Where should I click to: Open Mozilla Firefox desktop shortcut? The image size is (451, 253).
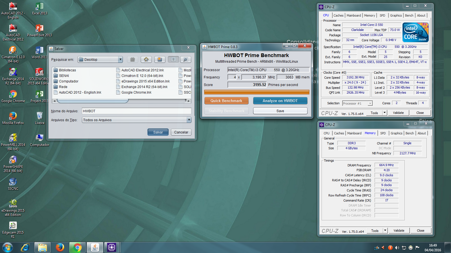coord(13,118)
